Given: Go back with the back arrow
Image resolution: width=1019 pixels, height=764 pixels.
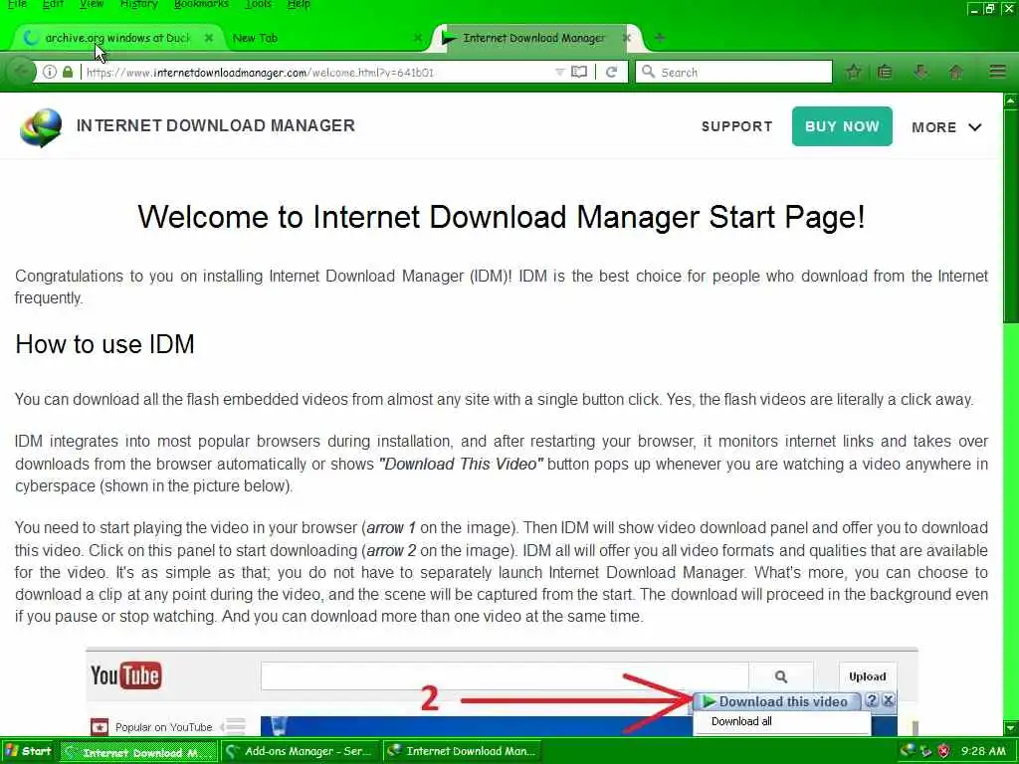Looking at the screenshot, I should coord(21,72).
